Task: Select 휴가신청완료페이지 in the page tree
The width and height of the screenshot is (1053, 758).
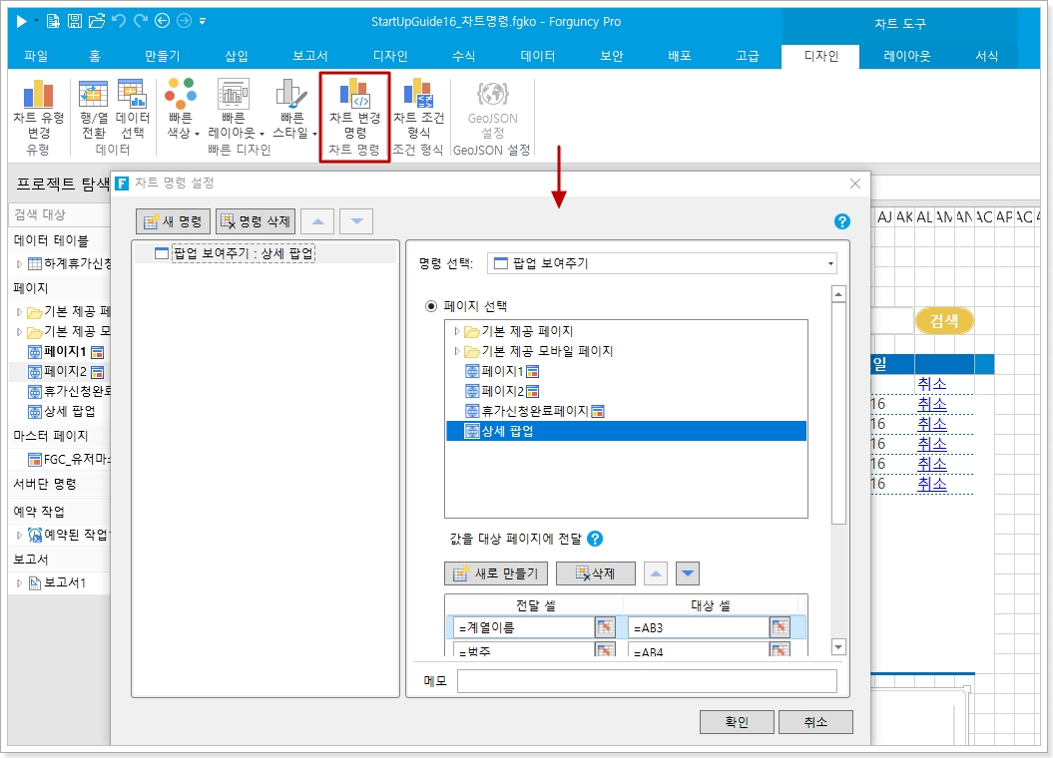Action: click(535, 411)
